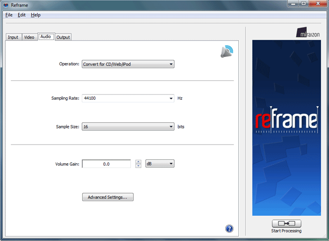The height and width of the screenshot is (241, 329).
Task: Click the Start Processing convert icon button
Action: (x=287, y=223)
